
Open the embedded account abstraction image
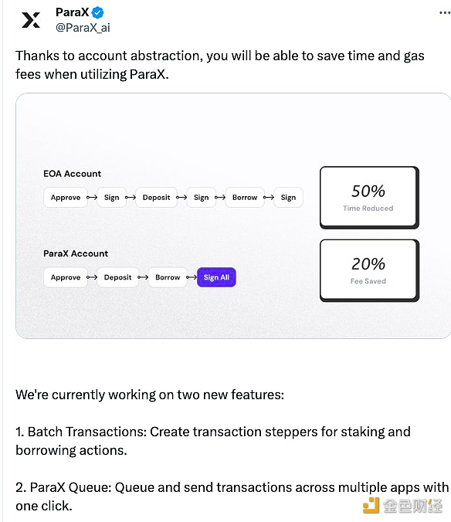click(x=233, y=215)
